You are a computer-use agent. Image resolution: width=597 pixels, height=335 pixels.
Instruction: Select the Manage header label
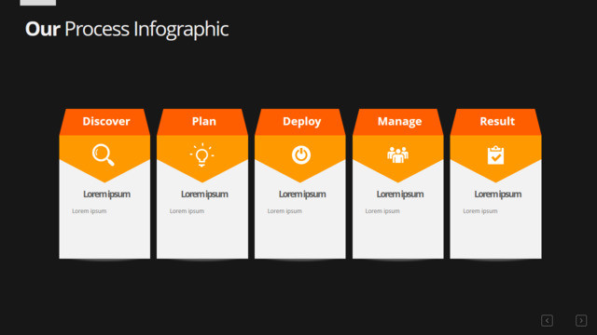[399, 122]
